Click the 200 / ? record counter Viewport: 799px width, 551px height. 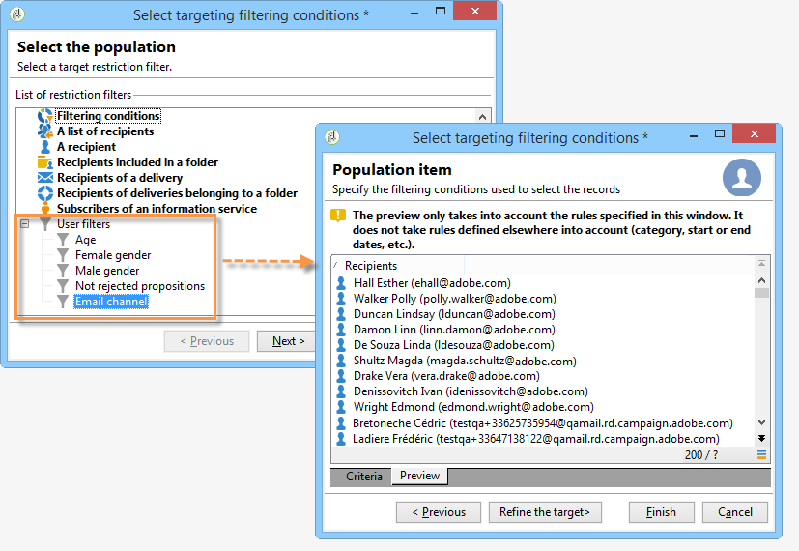(x=701, y=455)
